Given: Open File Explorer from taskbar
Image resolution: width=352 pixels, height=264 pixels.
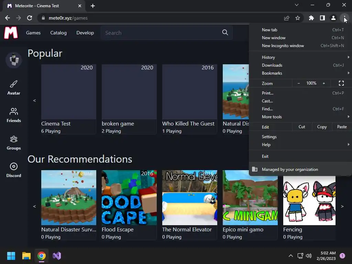Looking at the screenshot, I should click(x=26, y=256).
